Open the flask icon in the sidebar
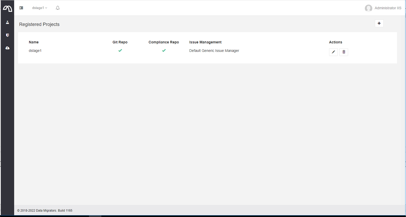Image resolution: width=406 pixels, height=217 pixels. [7, 22]
